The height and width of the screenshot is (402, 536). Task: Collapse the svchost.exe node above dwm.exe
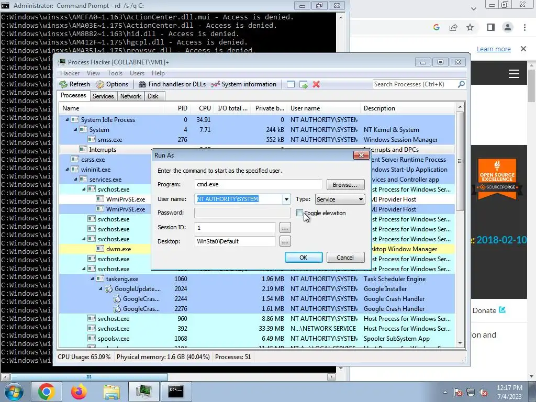pos(84,239)
